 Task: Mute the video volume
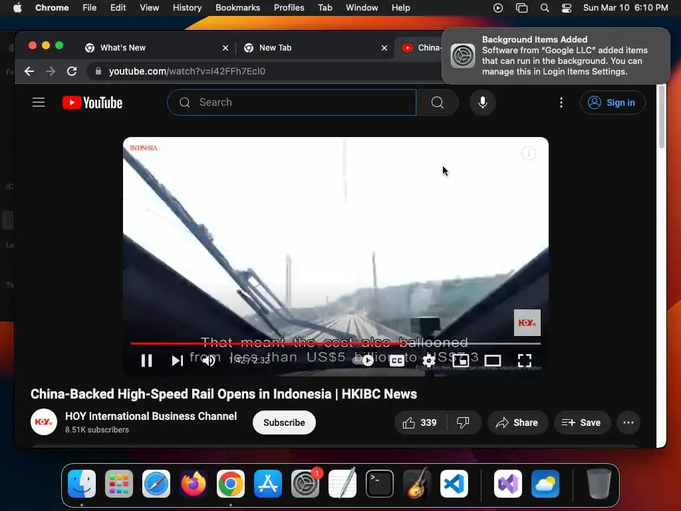click(209, 360)
